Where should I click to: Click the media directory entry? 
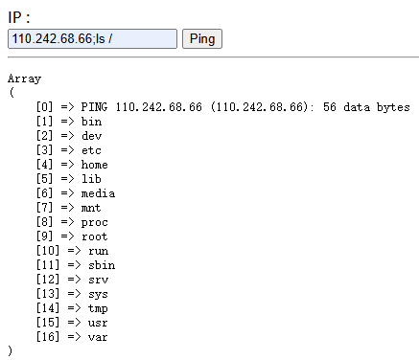98,193
